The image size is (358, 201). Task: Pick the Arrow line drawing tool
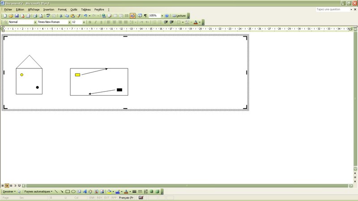(62, 192)
